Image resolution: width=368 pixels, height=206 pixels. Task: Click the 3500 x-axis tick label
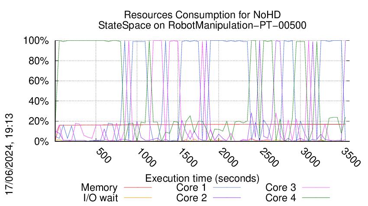(351, 157)
